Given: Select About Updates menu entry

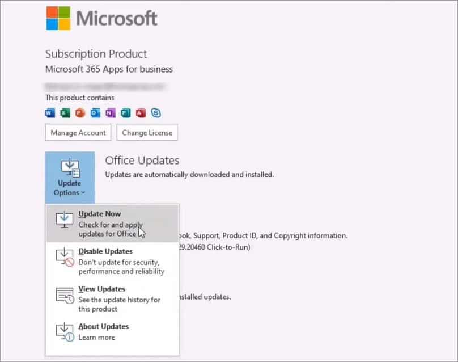Looking at the screenshot, I should (x=112, y=336).
